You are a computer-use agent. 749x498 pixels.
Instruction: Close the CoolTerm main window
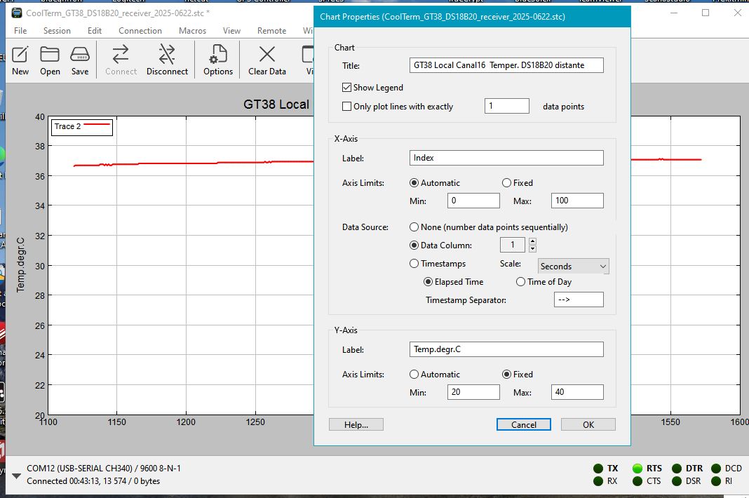[x=737, y=13]
